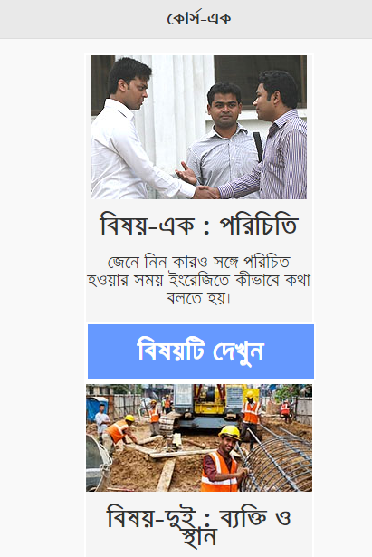The height and width of the screenshot is (557, 372).
Task: Click the bending worker in orange vest
Action: pyautogui.click(x=119, y=430)
